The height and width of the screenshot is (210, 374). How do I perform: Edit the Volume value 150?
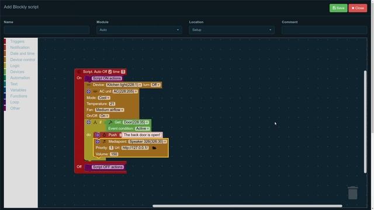pos(114,154)
